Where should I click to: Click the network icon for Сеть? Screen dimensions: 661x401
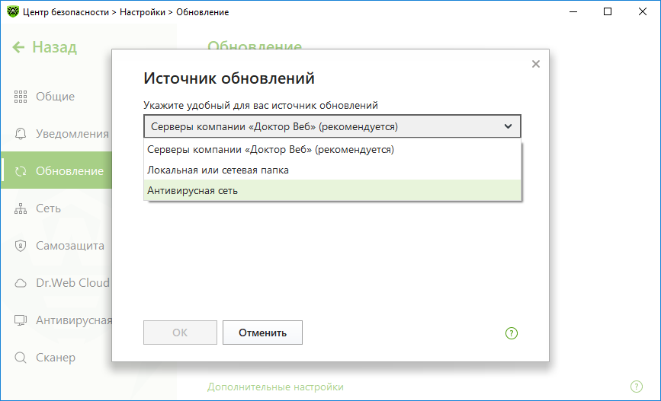click(x=21, y=208)
